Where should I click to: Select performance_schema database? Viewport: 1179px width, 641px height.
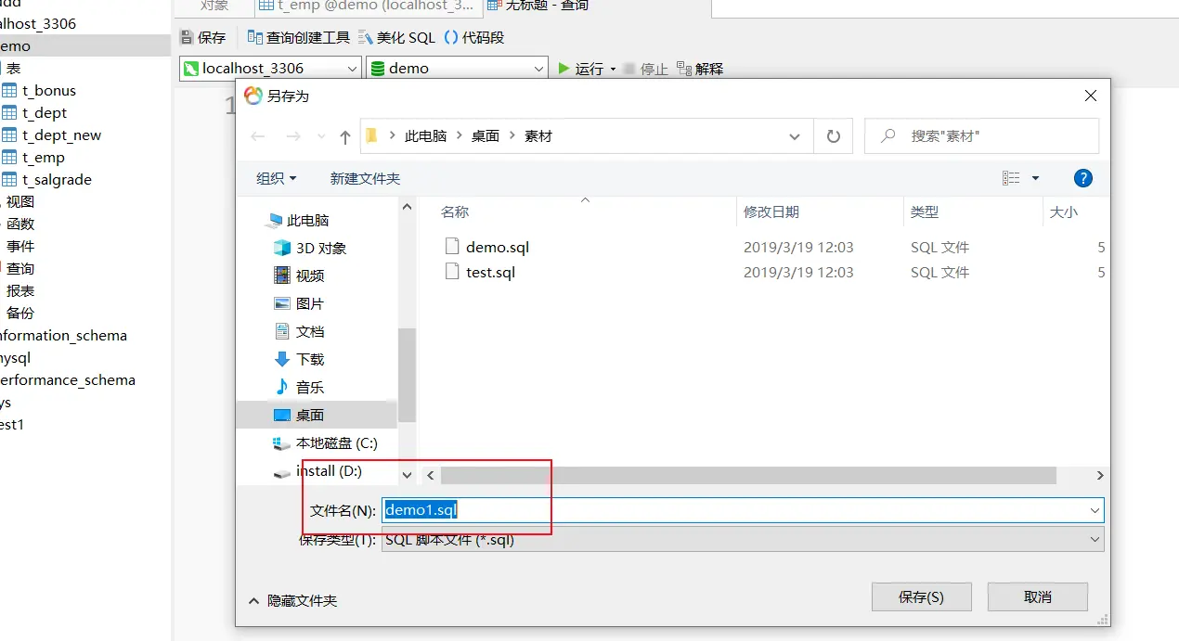[67, 379]
